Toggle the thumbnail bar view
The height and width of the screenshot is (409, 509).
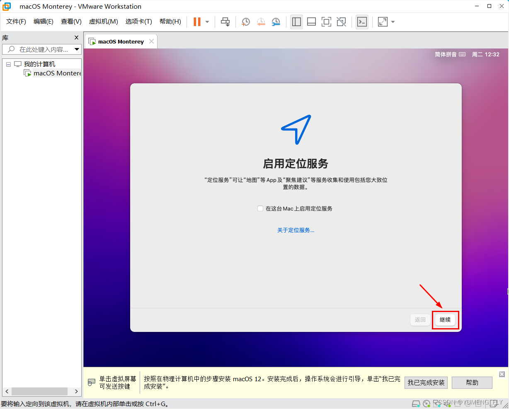tap(311, 22)
